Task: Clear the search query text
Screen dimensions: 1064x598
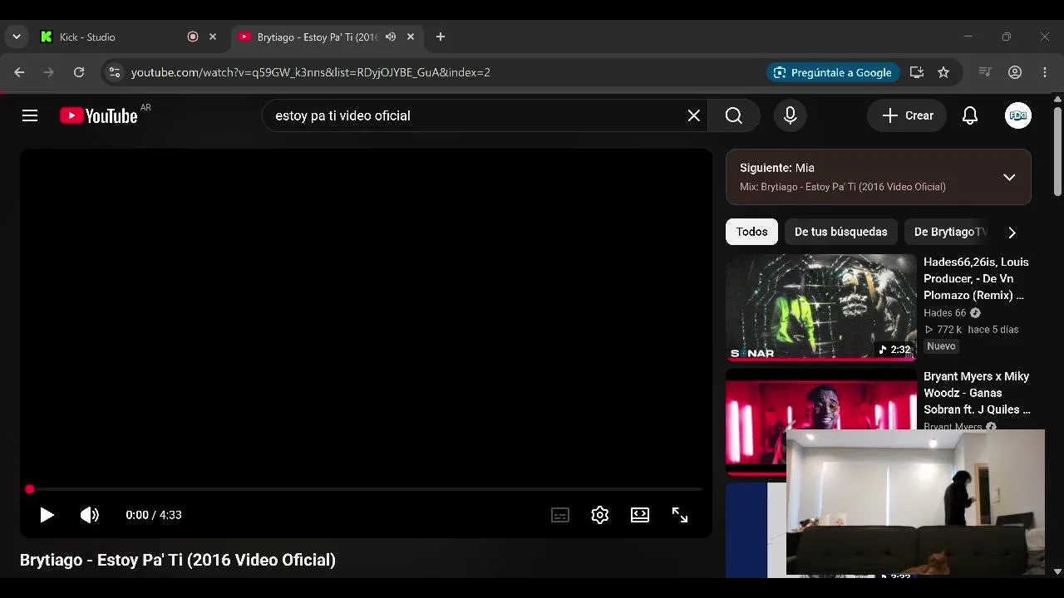Action: pos(694,115)
